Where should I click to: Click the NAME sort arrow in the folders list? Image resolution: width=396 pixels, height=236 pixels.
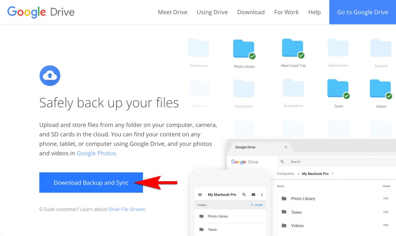(x=252, y=205)
